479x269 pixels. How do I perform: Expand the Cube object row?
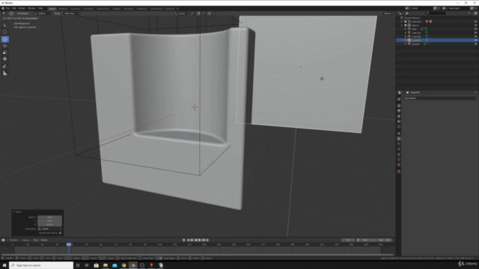406,29
